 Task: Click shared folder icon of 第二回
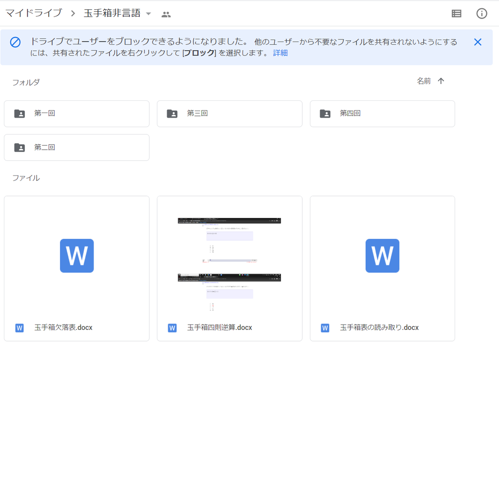(19, 147)
